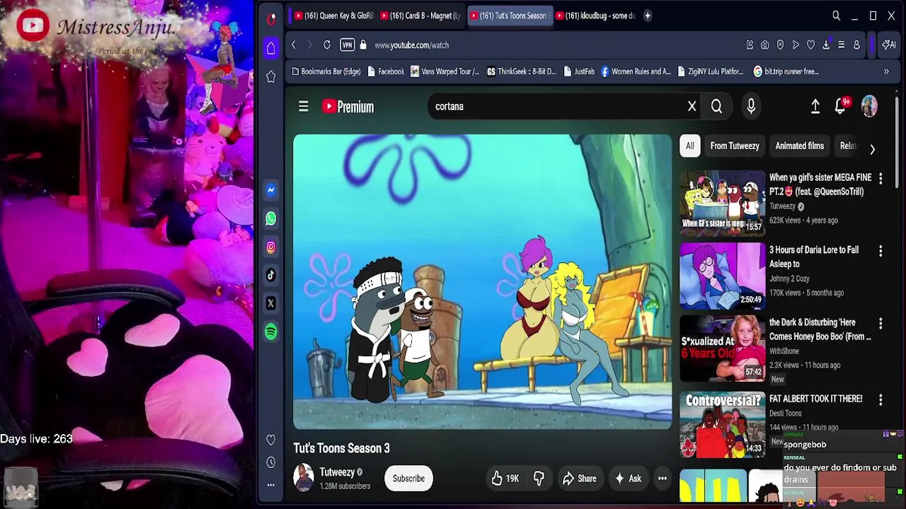This screenshot has height=509, width=906.
Task: Open pinboards heart icon in sidebar
Action: point(271,440)
